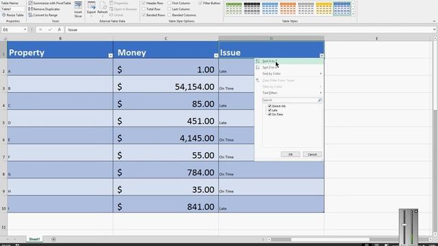The height and width of the screenshot is (246, 438).
Task: Click Cancel in the filter menu
Action: click(312, 154)
